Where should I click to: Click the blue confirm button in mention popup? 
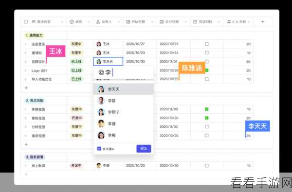[x=144, y=148]
